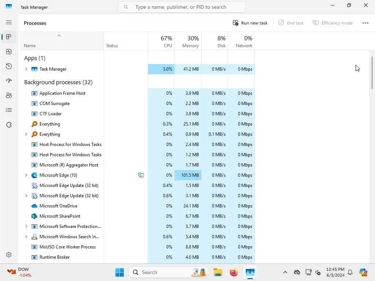Open the hamburger navigation menu
The height and width of the screenshot is (281, 375).
pos(9,22)
